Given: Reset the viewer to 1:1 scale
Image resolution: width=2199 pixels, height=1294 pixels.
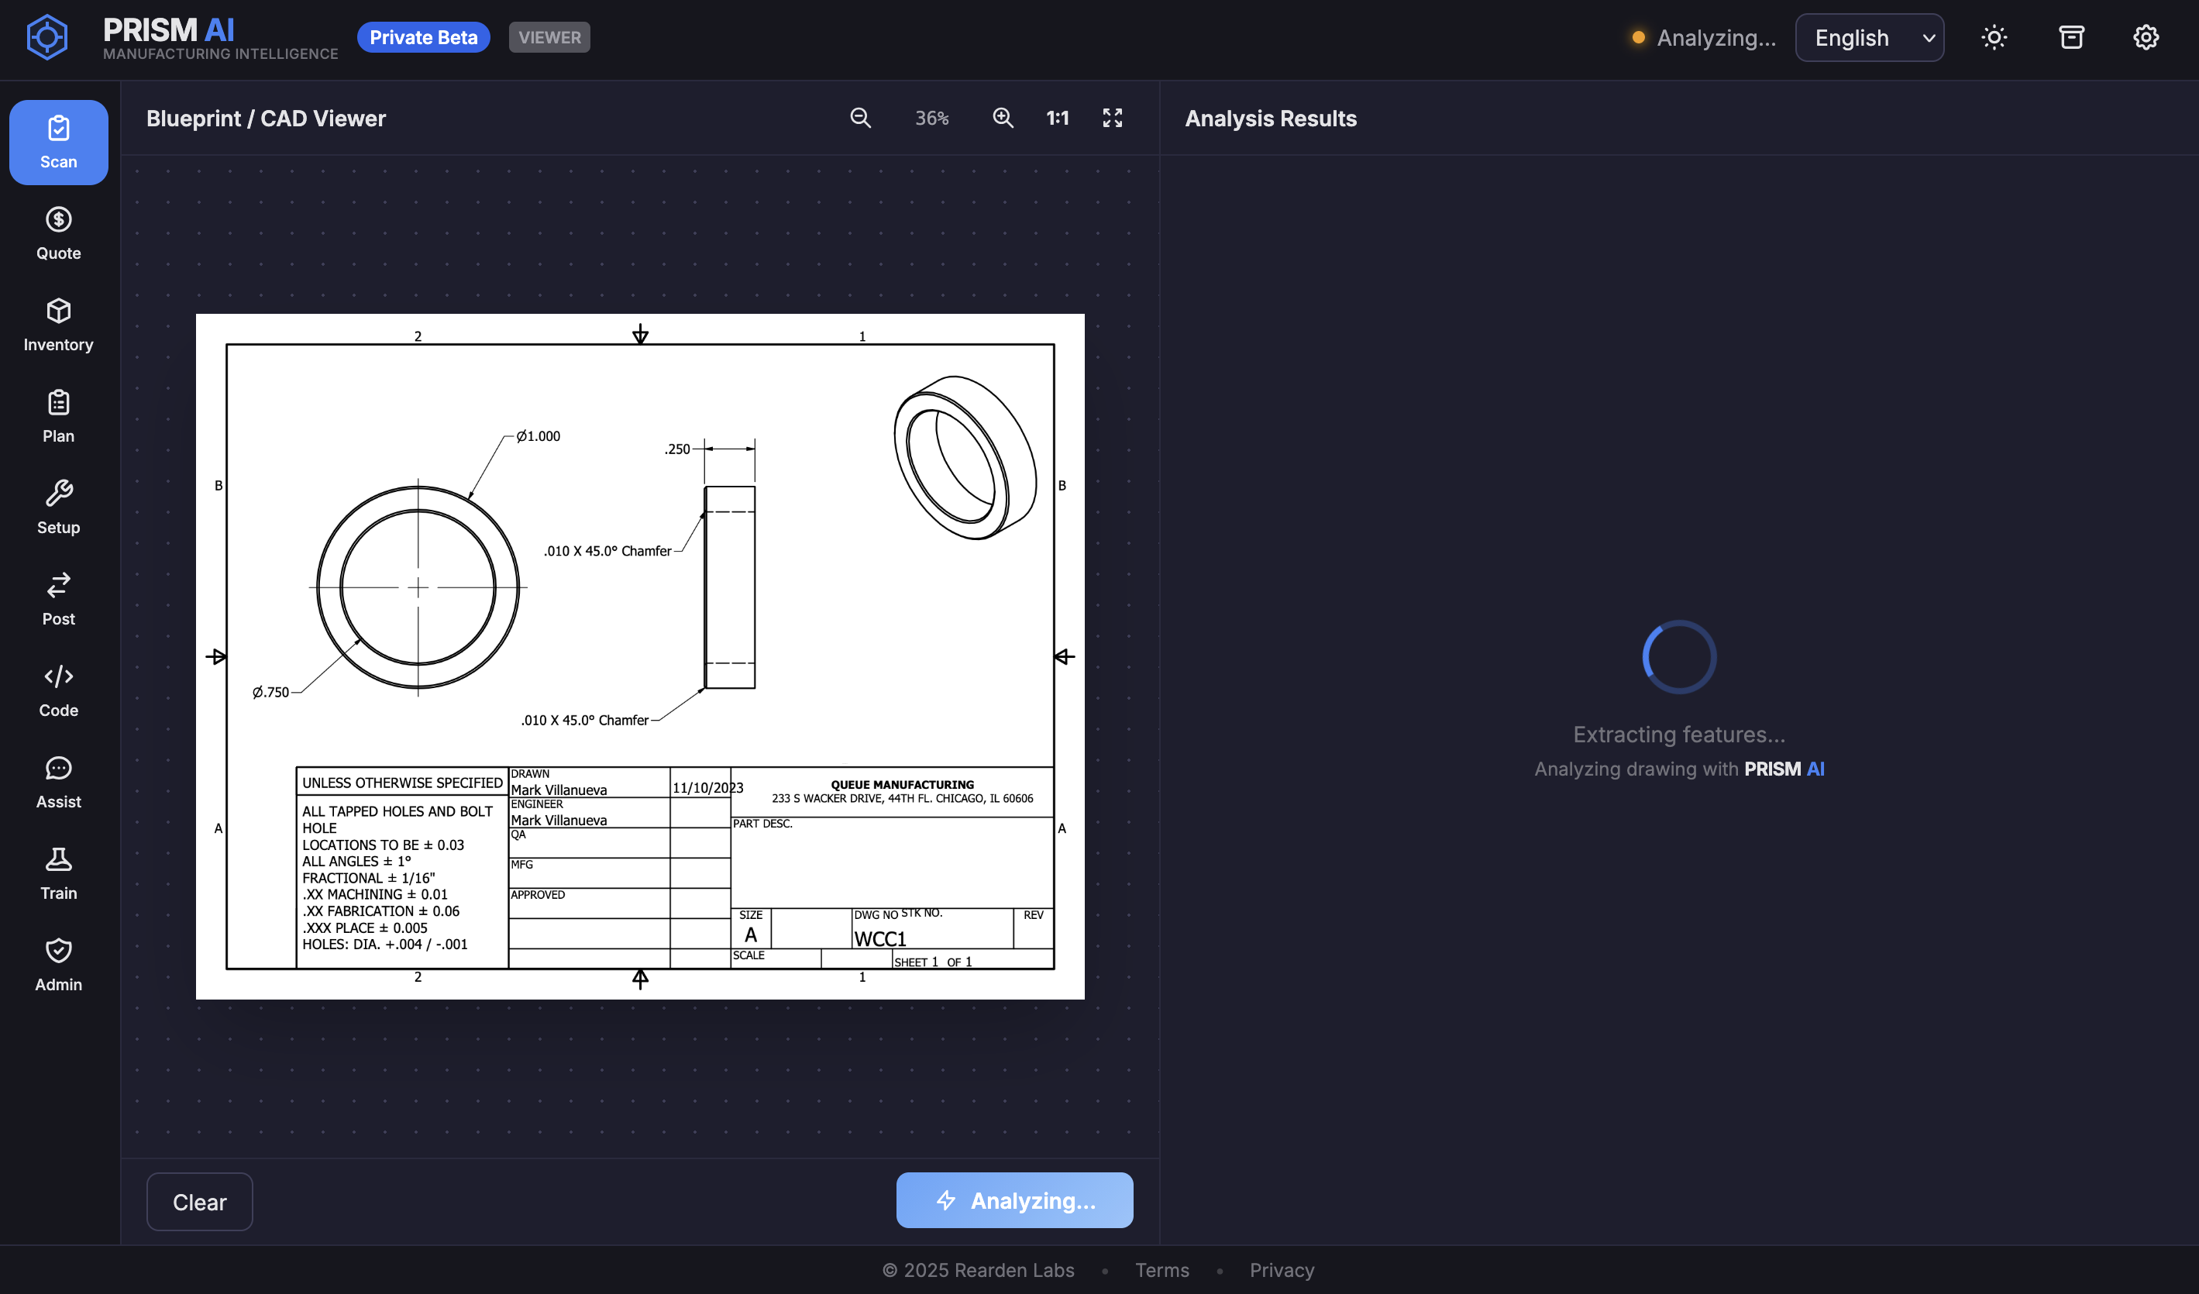Looking at the screenshot, I should [1057, 118].
